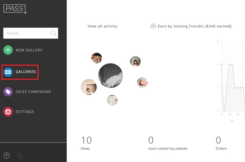245x162 pixels.
Task: Open the blue Galleries grid icon
Action: pyautogui.click(x=8, y=72)
